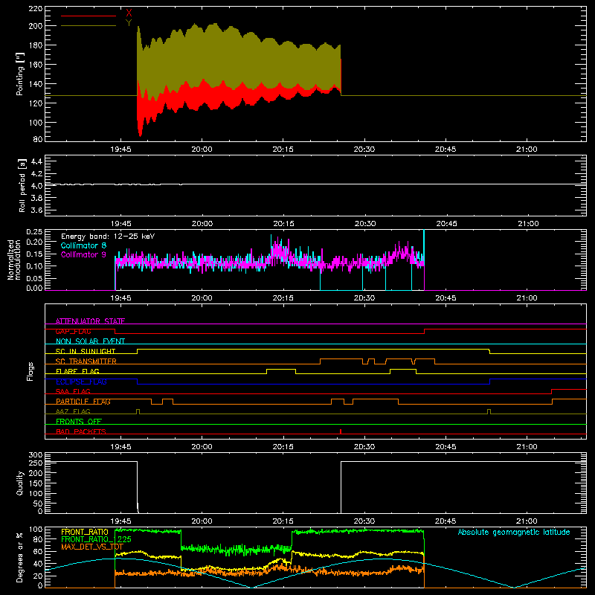The height and width of the screenshot is (595, 595).
Task: Click the 20:30 tick under the Pointing plot
Action: point(364,149)
